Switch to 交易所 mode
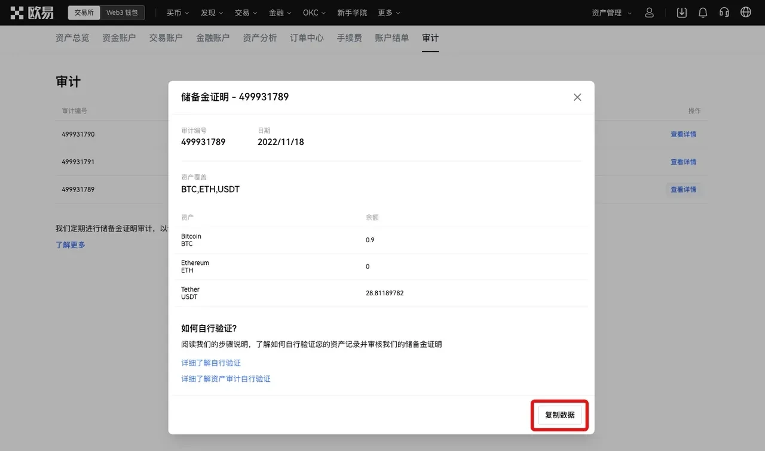The width and height of the screenshot is (765, 451). click(84, 13)
